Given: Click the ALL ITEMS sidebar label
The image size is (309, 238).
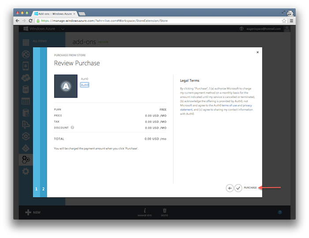Looking at the screenshot, I should [x=40, y=41].
